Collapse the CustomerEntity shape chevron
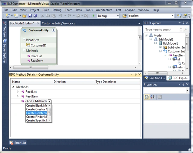Viewport: 193px width, 153px height. (x=53, y=30)
